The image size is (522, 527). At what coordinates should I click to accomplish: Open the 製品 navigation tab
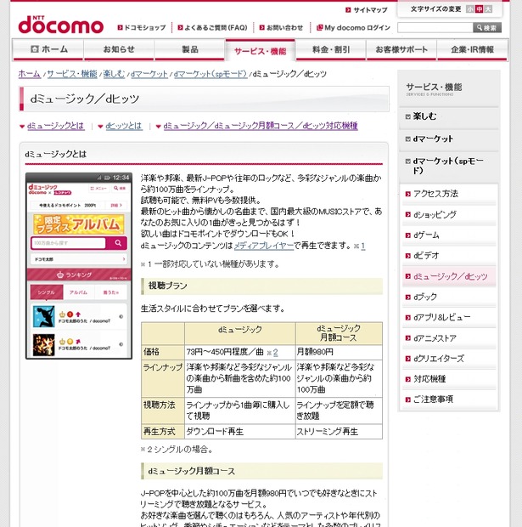(189, 50)
